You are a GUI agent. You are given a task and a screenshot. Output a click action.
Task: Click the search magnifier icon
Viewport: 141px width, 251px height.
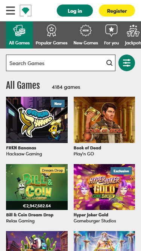coord(109,63)
